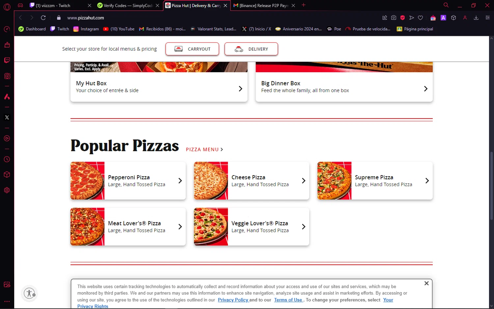Click the padlock site info icon
This screenshot has height=309, width=494.
59,18
